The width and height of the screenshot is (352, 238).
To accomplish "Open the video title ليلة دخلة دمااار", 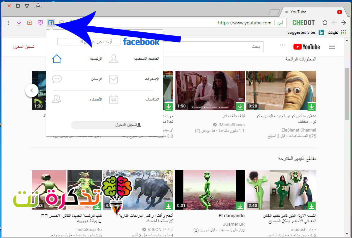I will click(233, 116).
